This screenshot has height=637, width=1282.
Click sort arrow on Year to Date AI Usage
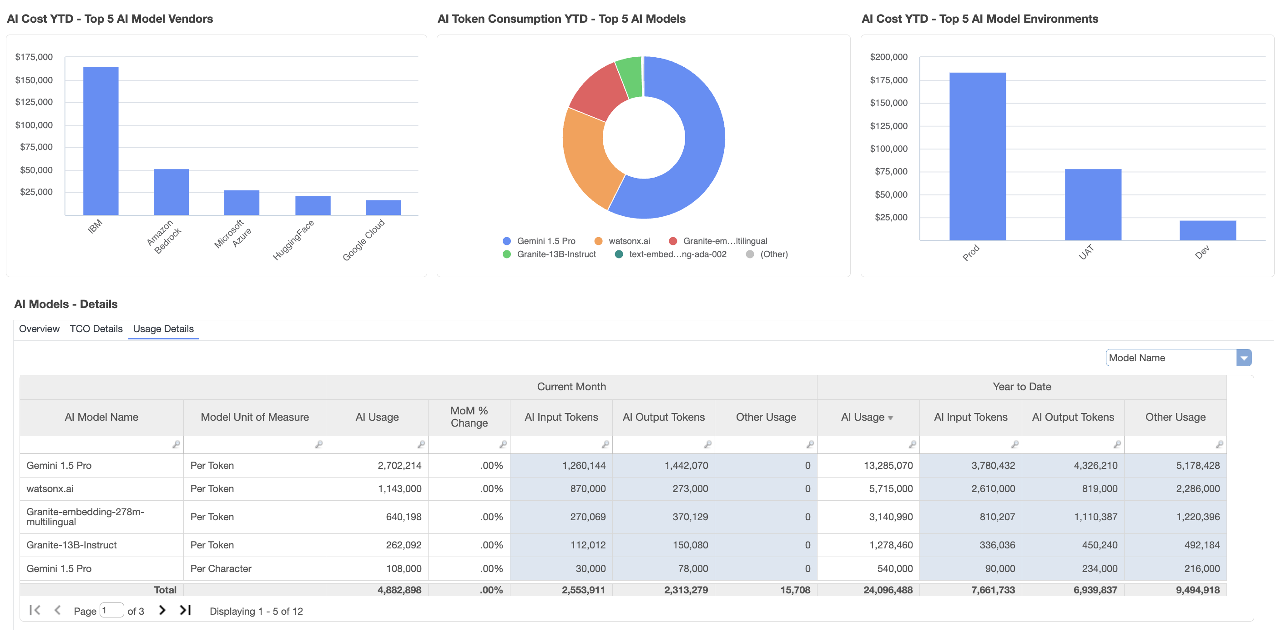(x=890, y=418)
